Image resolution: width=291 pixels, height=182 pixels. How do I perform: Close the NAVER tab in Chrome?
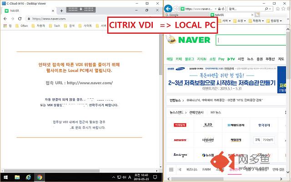click(x=53, y=11)
